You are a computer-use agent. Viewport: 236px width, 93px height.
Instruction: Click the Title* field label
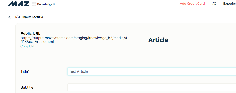(25, 71)
